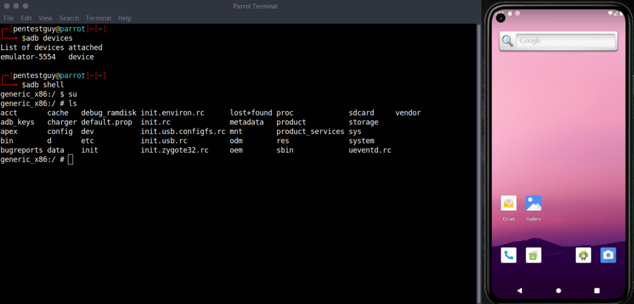Viewport: 634px width, 304px height.
Task: Click the 'emulator-5554' device entry
Action: pos(28,57)
